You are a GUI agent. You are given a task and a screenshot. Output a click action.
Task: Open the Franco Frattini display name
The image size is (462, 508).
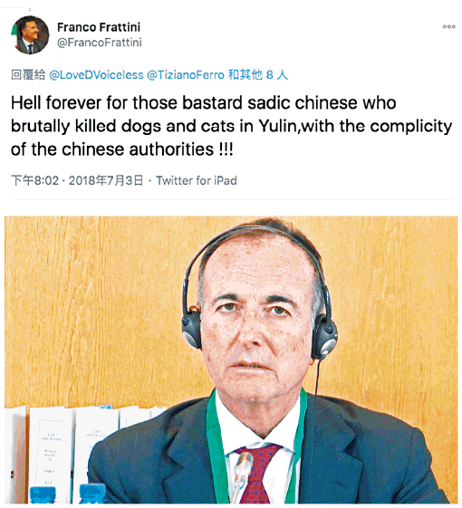click(99, 27)
